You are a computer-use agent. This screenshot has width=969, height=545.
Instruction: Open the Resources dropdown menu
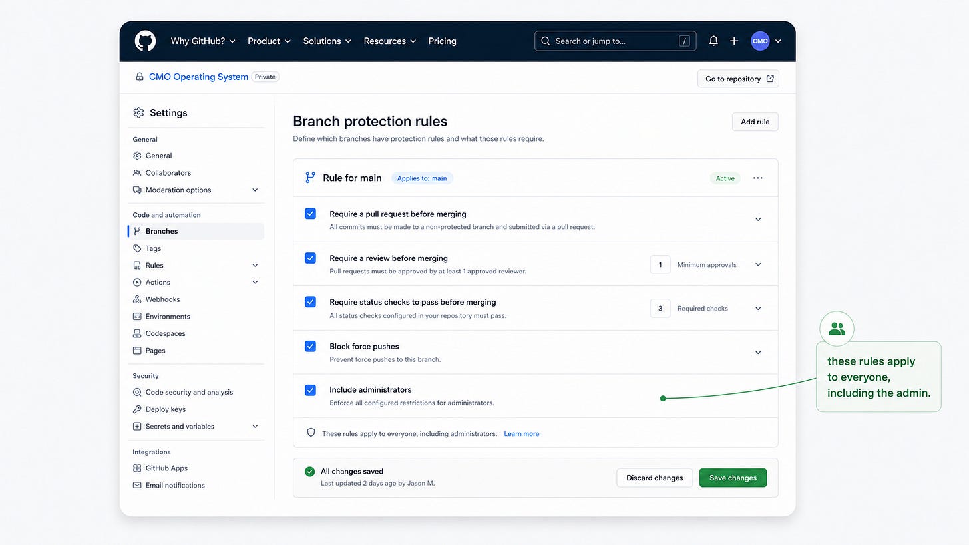pos(390,41)
